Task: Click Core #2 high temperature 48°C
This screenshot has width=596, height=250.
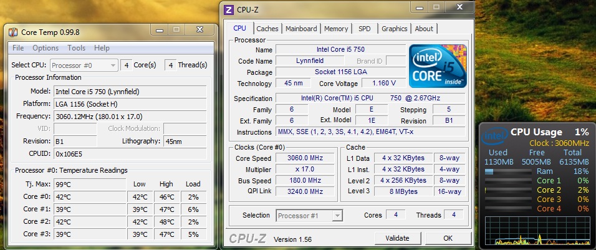Action: (166, 222)
